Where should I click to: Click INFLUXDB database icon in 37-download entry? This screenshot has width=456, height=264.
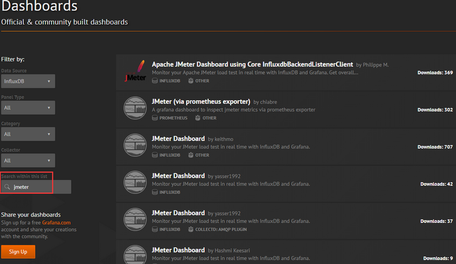(155, 229)
